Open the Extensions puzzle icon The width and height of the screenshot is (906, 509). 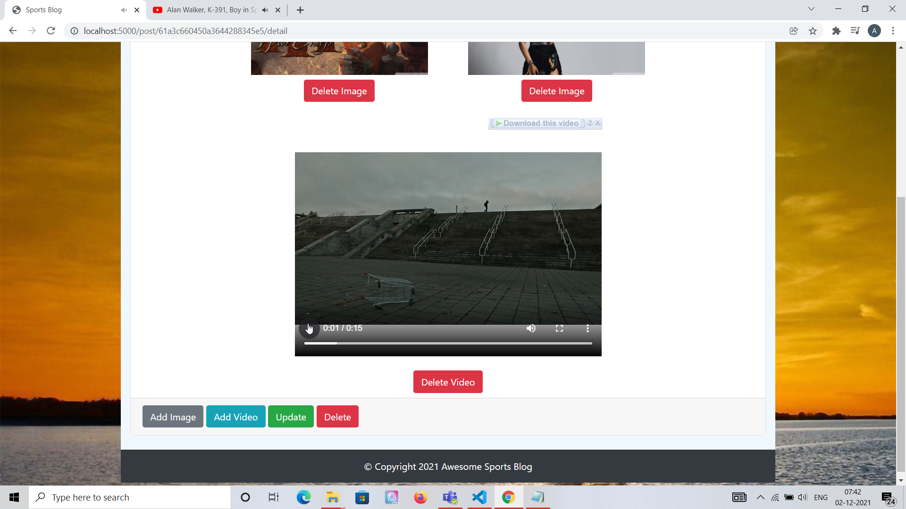tap(836, 31)
